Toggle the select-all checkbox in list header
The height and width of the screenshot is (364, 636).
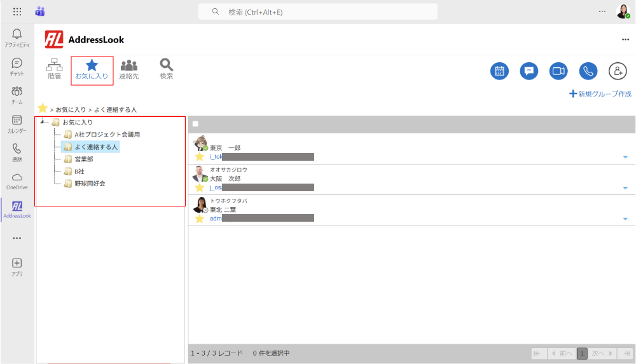[x=195, y=124]
